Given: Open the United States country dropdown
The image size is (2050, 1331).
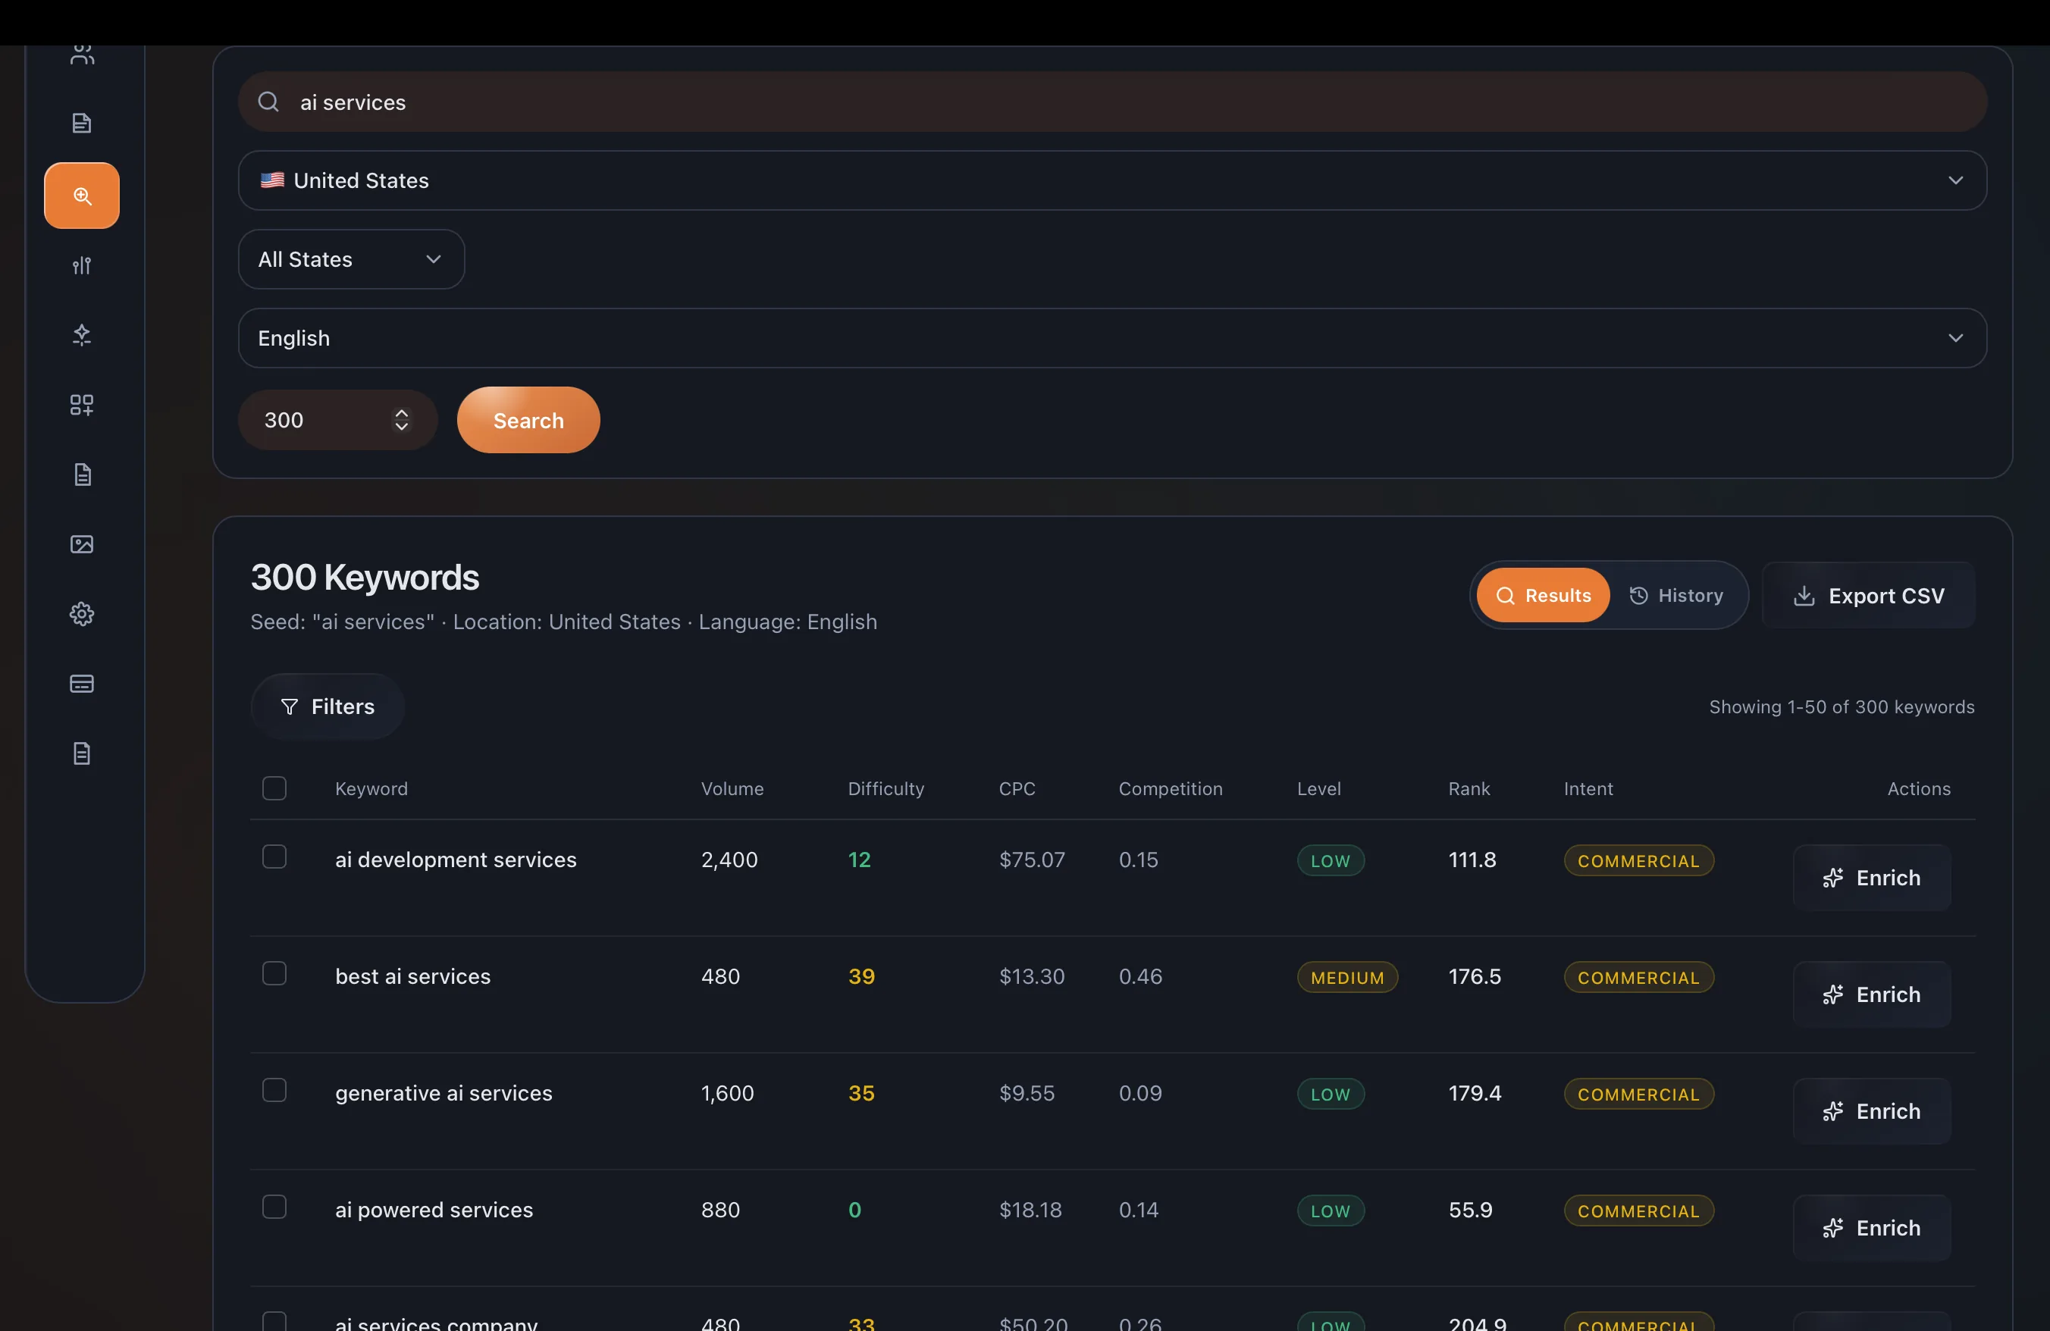Looking at the screenshot, I should 1112,181.
